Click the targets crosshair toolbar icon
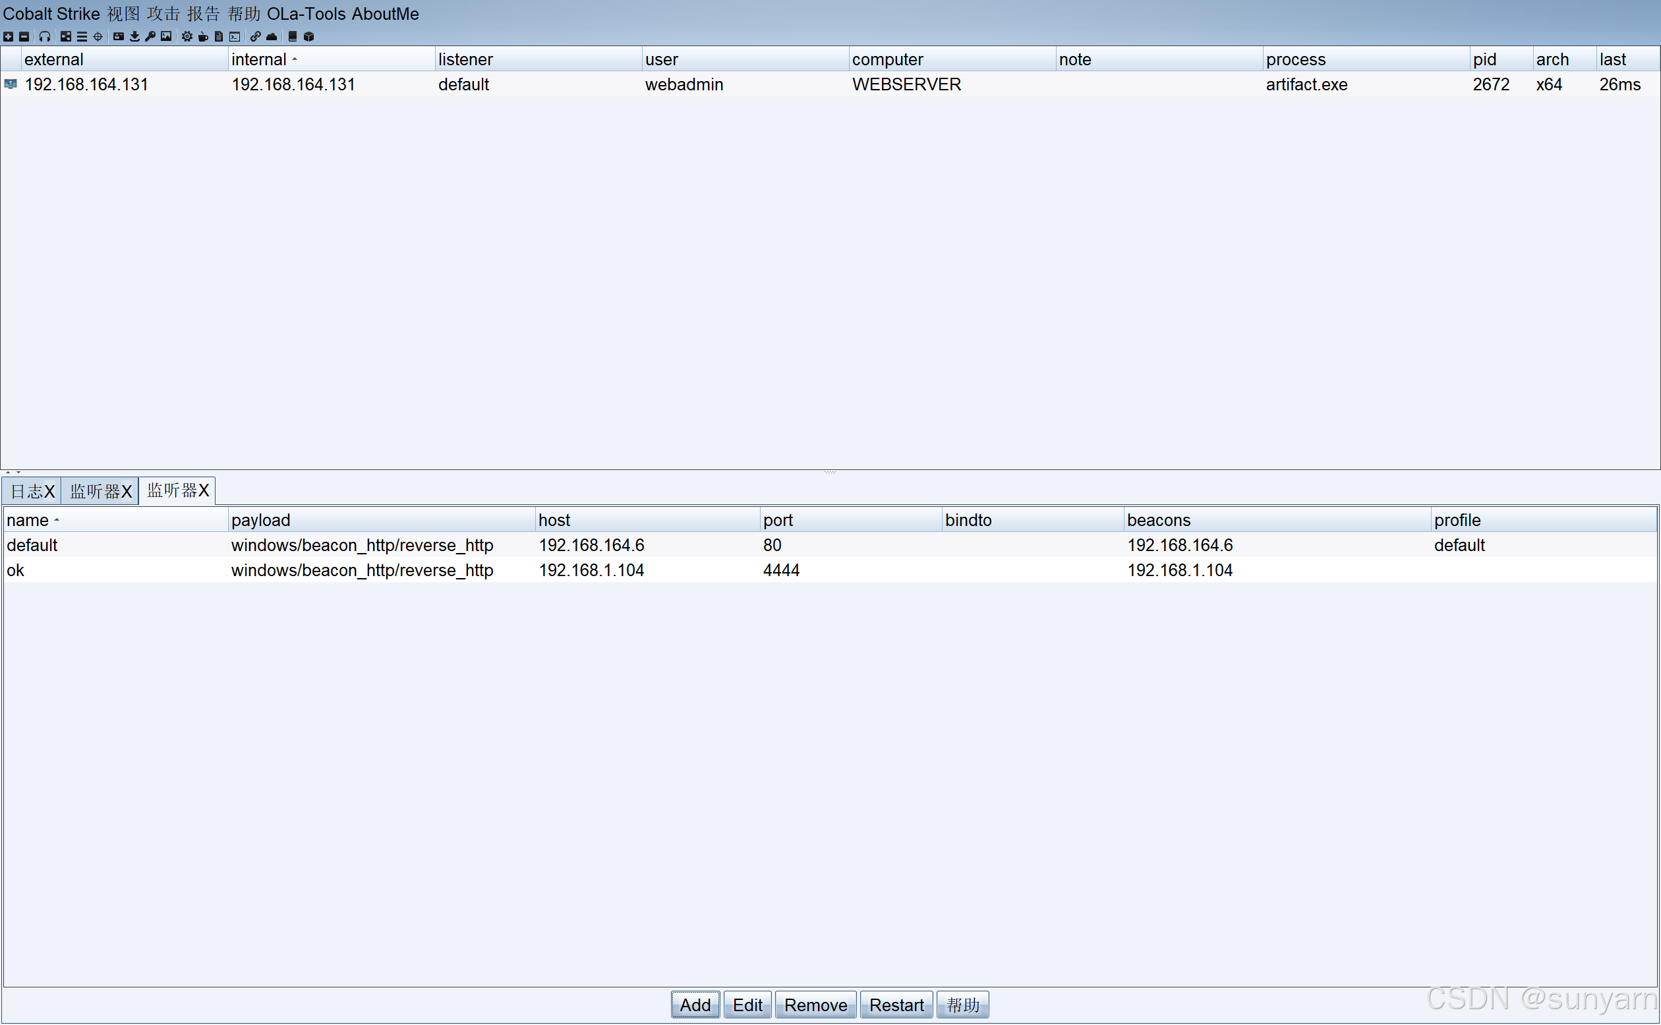This screenshot has height=1025, width=1661. tap(98, 37)
